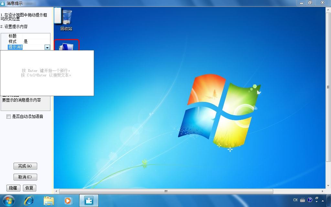Click the blue help question icon
The width and height of the screenshot is (331, 207).
310,200
